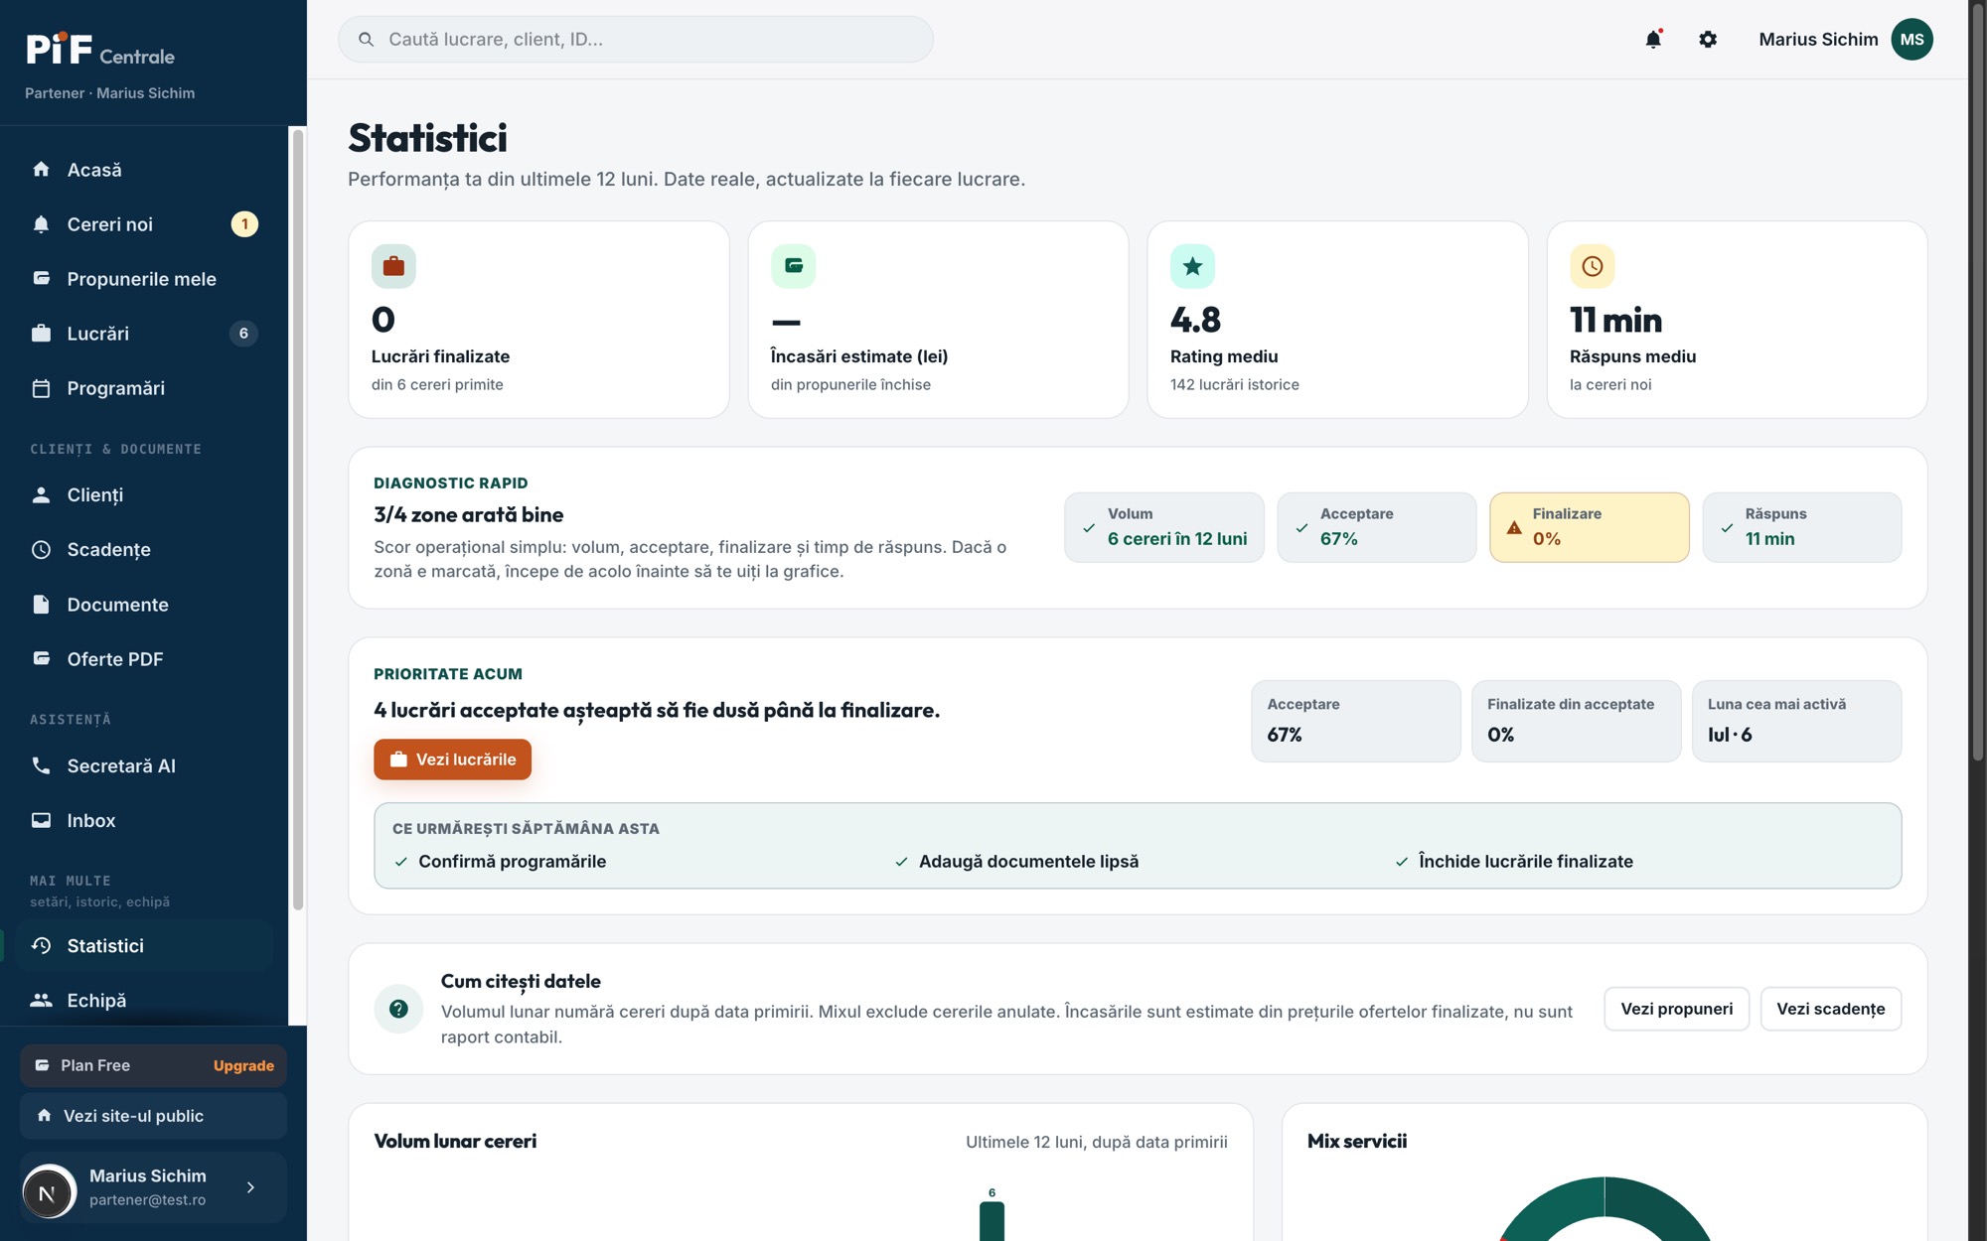Open the notifications bell in the header

tap(1653, 39)
